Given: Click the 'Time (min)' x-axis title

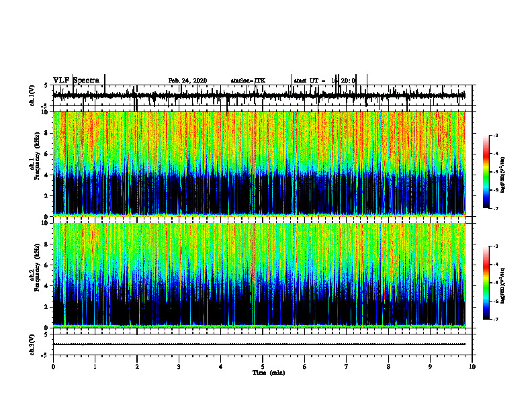Looking at the screenshot, I should click(x=269, y=373).
